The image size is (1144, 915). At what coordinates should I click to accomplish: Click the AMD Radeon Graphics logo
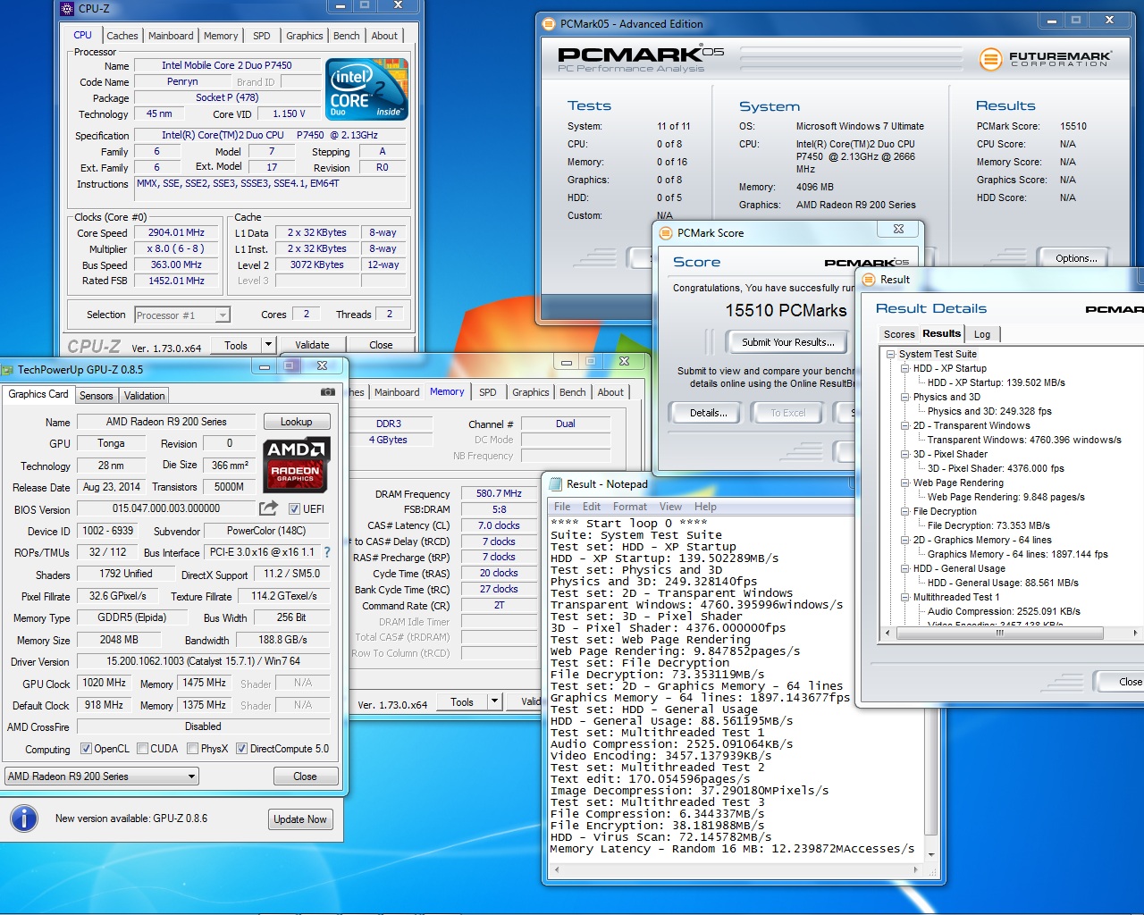[x=296, y=465]
